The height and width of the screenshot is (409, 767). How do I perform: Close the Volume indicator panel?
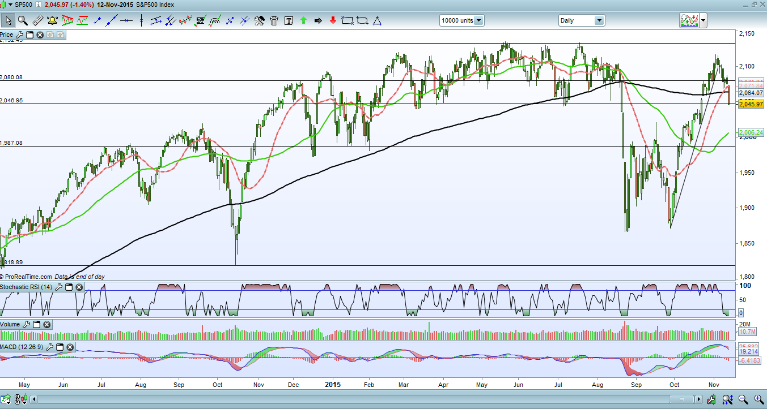click(47, 325)
